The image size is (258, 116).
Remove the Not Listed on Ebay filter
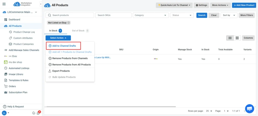(69, 23)
